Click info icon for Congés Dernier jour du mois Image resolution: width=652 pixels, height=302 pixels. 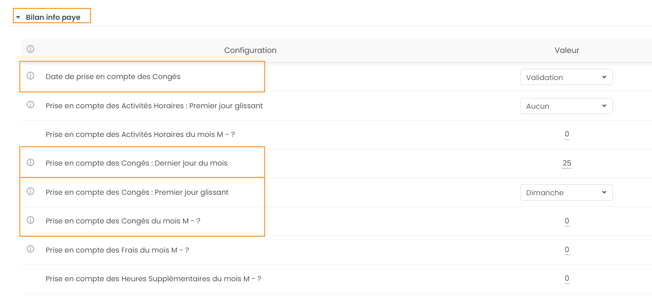pos(30,162)
